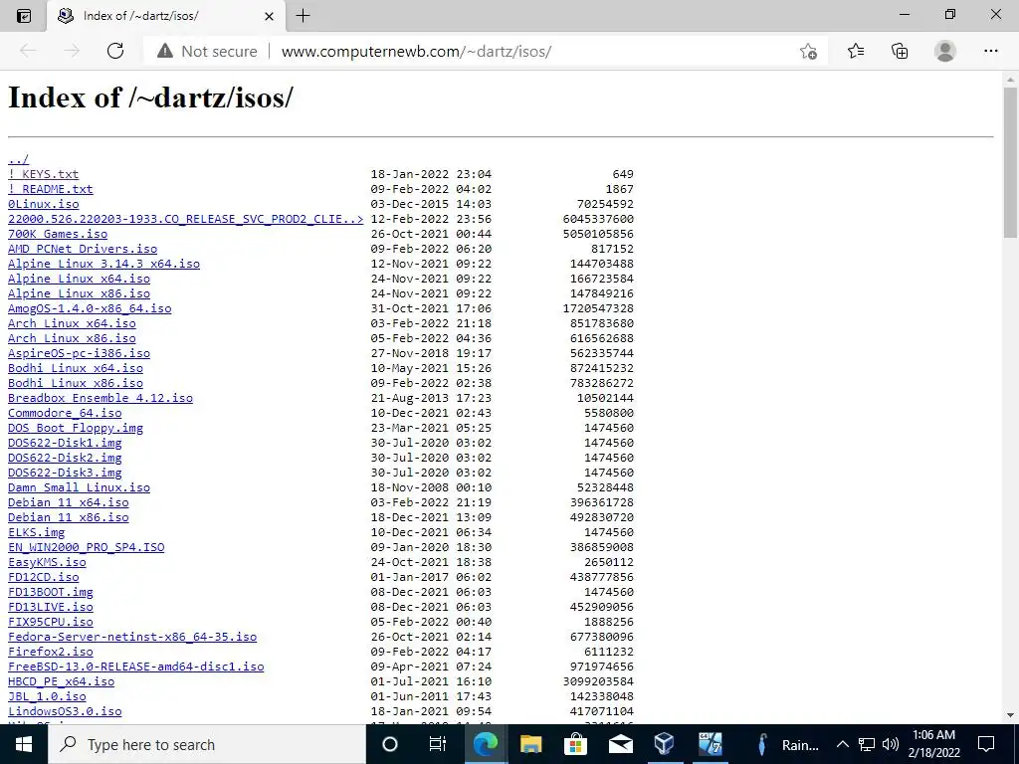Click the 22000.526.220203-1933 release link

click(185, 219)
